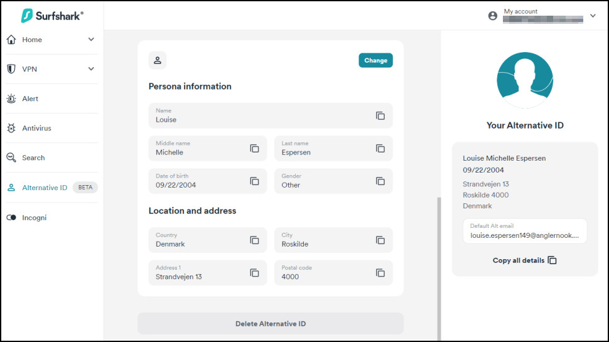Copy the Country value Denmark
Image resolution: width=609 pixels, height=342 pixels.
coord(254,240)
